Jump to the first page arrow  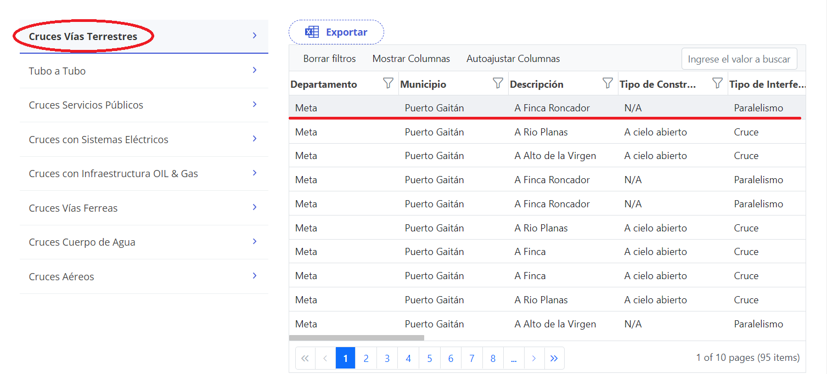pos(305,359)
